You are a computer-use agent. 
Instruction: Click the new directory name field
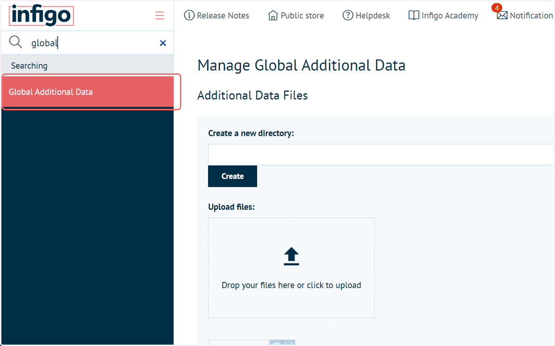[381, 155]
